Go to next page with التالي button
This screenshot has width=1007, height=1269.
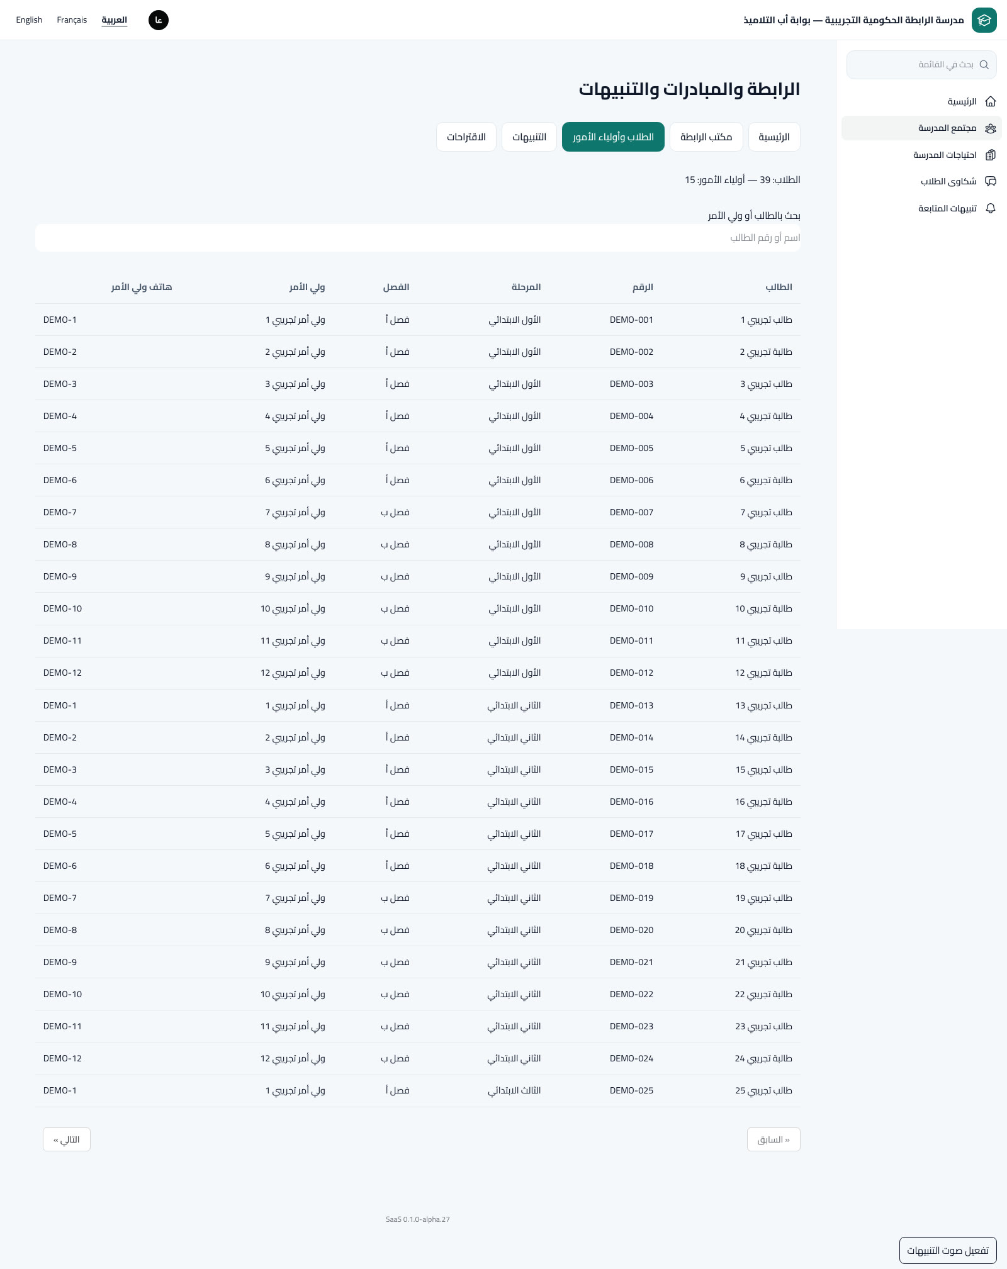67,1139
